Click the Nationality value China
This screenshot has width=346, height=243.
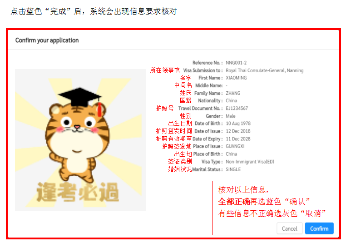pyautogui.click(x=231, y=101)
